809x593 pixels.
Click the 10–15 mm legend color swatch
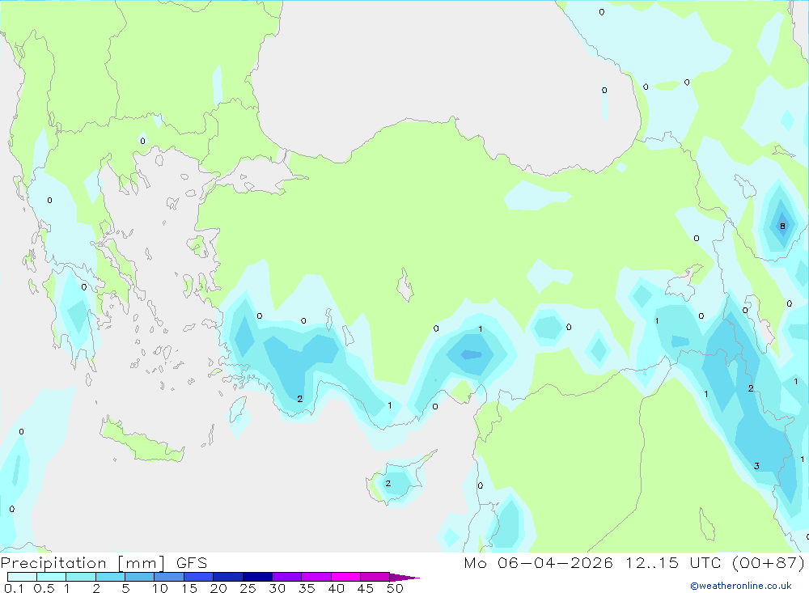coord(169,577)
